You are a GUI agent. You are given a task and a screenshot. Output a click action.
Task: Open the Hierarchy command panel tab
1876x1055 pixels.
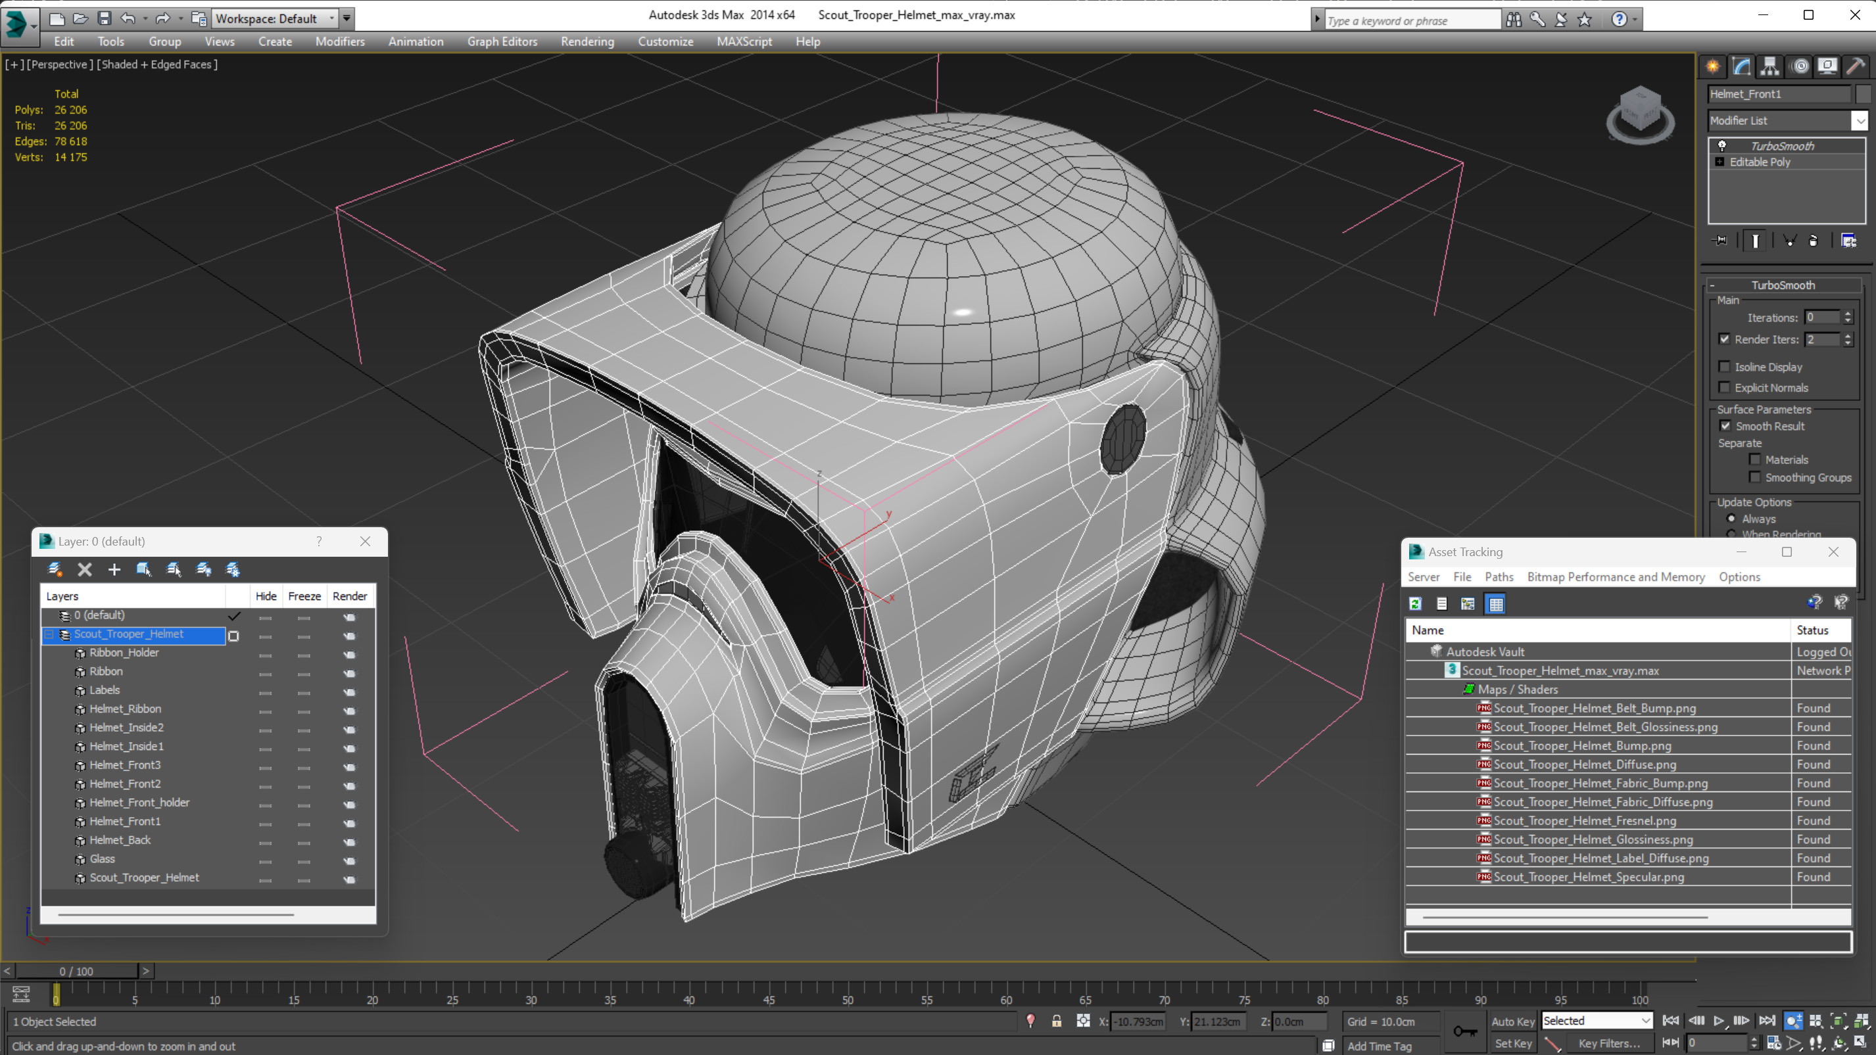[x=1769, y=66]
